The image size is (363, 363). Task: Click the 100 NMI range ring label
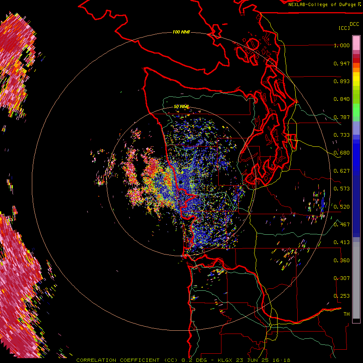181,32
